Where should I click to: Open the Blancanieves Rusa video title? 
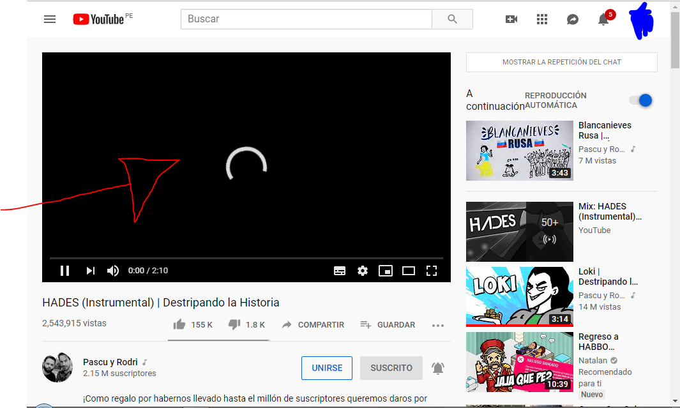[x=605, y=130]
